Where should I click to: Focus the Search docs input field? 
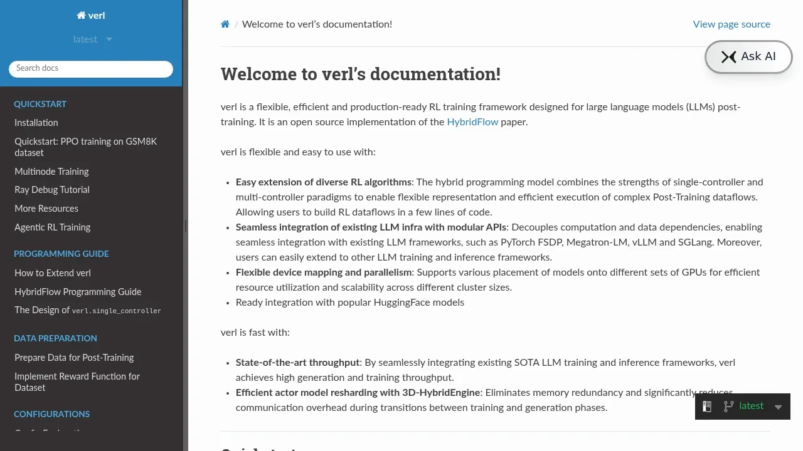tap(91, 68)
